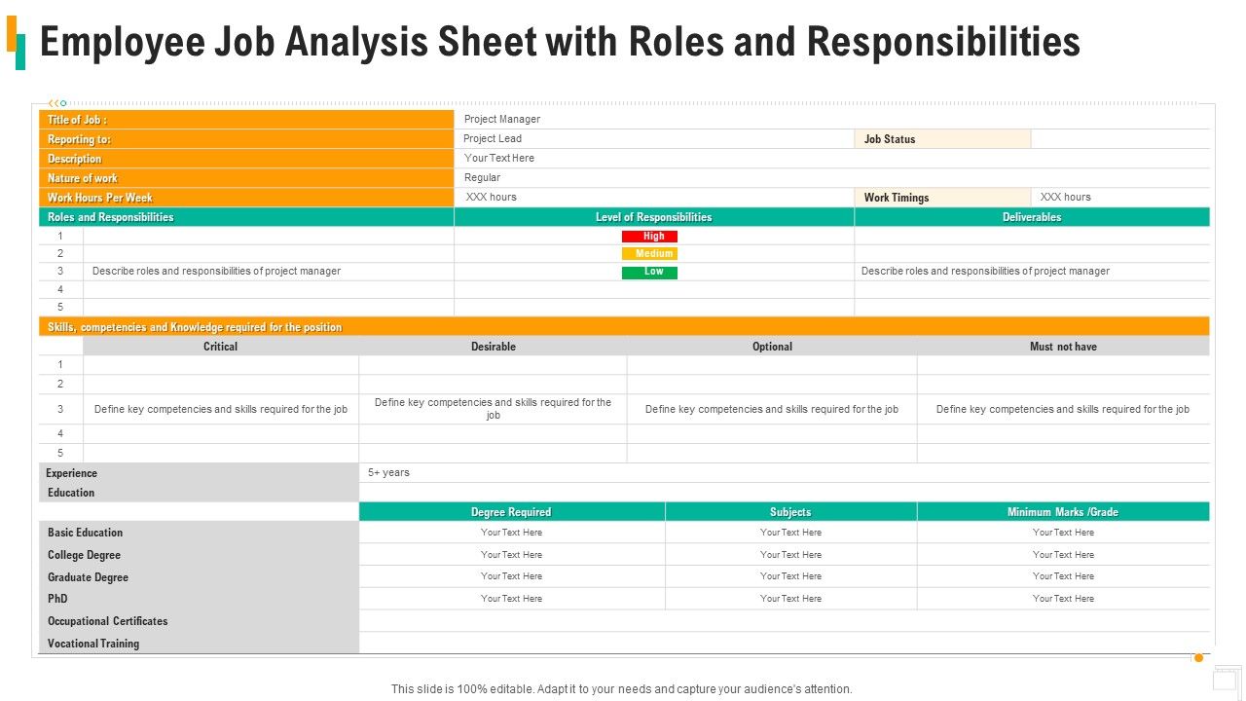Select Subjects text for PhD row
1246x701 pixels.
790,599
